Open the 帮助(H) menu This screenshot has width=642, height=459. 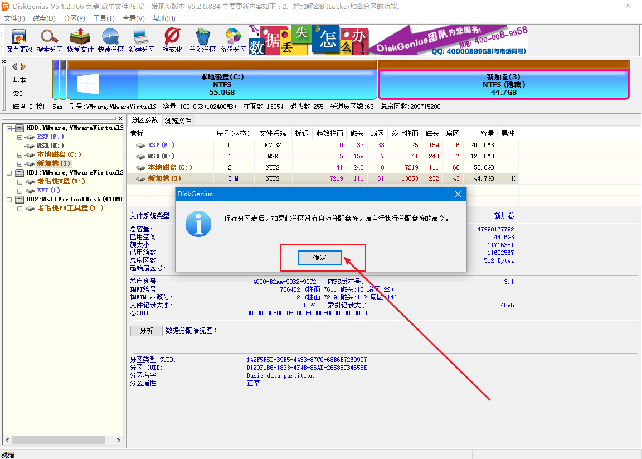pos(164,18)
